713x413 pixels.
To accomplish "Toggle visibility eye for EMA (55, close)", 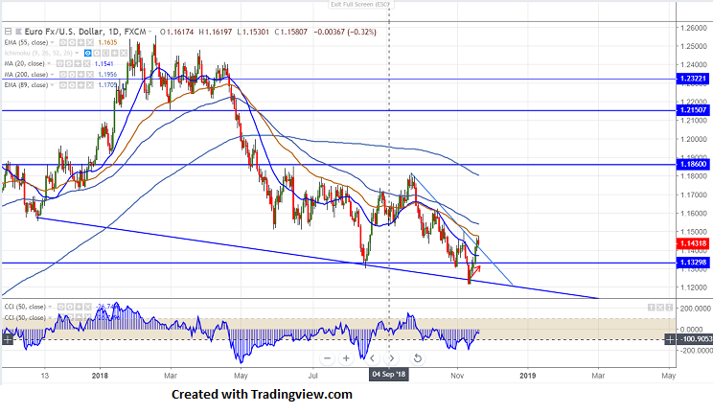I will (x=62, y=43).
